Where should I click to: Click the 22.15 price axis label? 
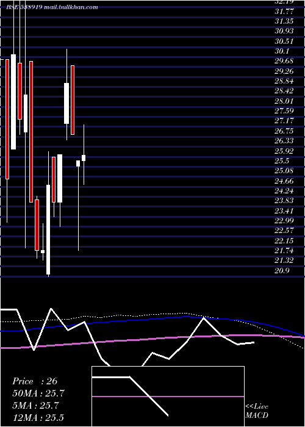pyautogui.click(x=285, y=241)
